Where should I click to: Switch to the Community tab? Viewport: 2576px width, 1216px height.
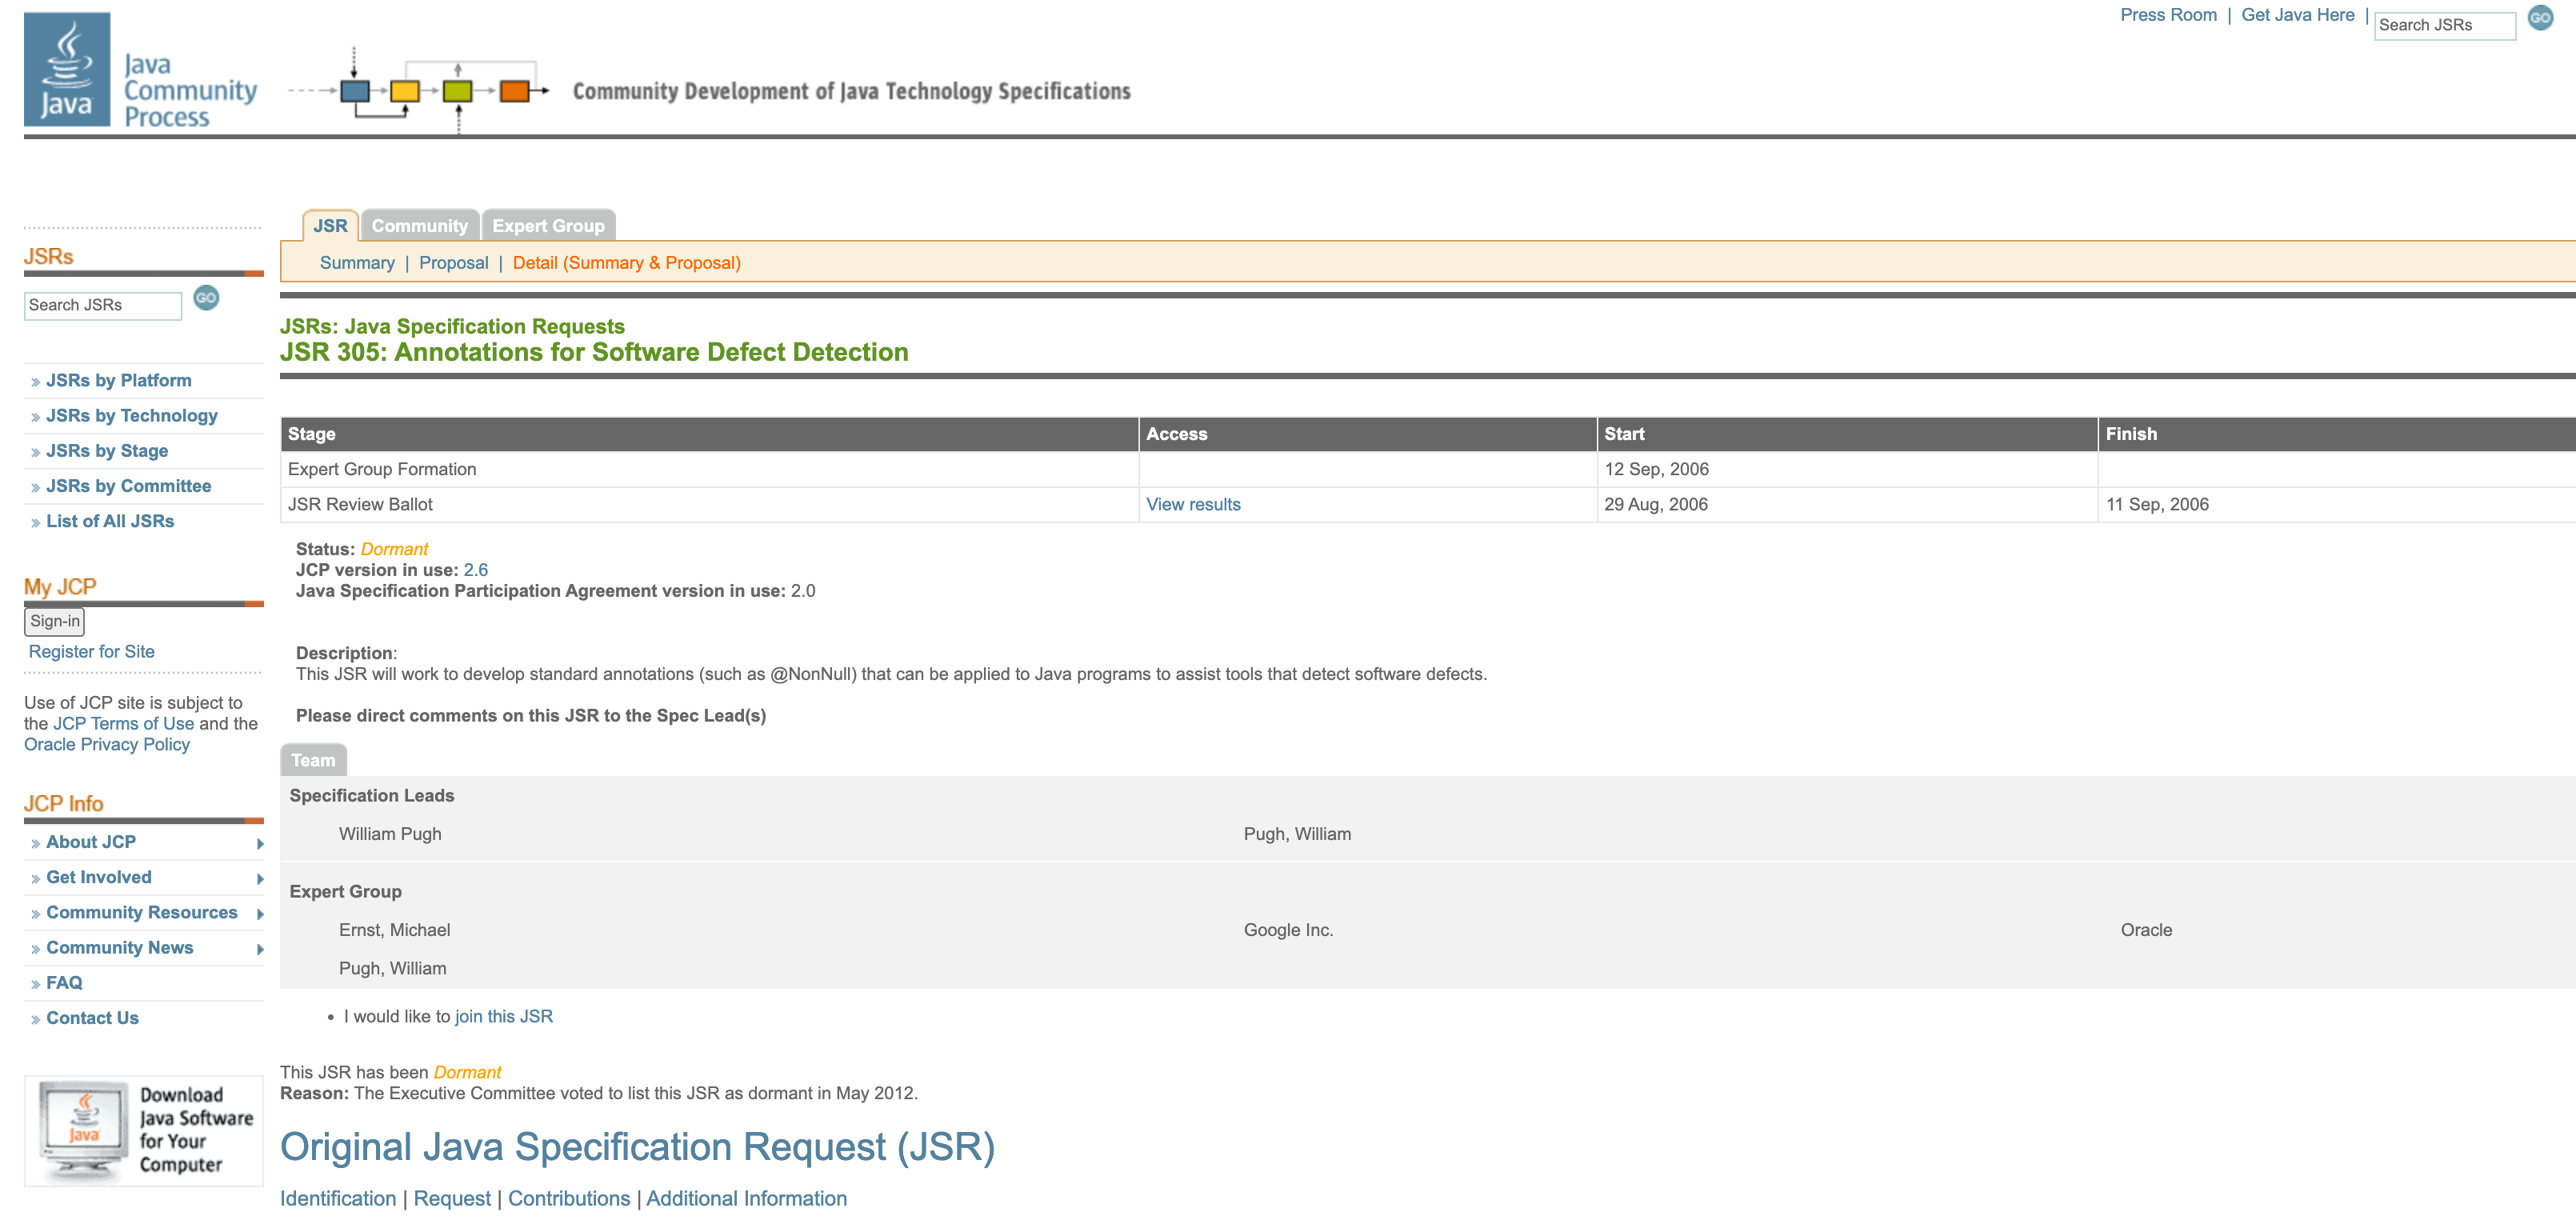(419, 226)
